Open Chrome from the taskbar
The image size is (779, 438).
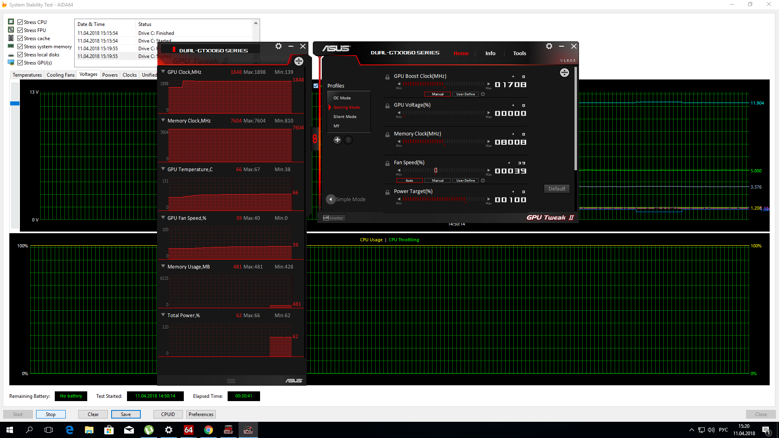pyautogui.click(x=209, y=430)
